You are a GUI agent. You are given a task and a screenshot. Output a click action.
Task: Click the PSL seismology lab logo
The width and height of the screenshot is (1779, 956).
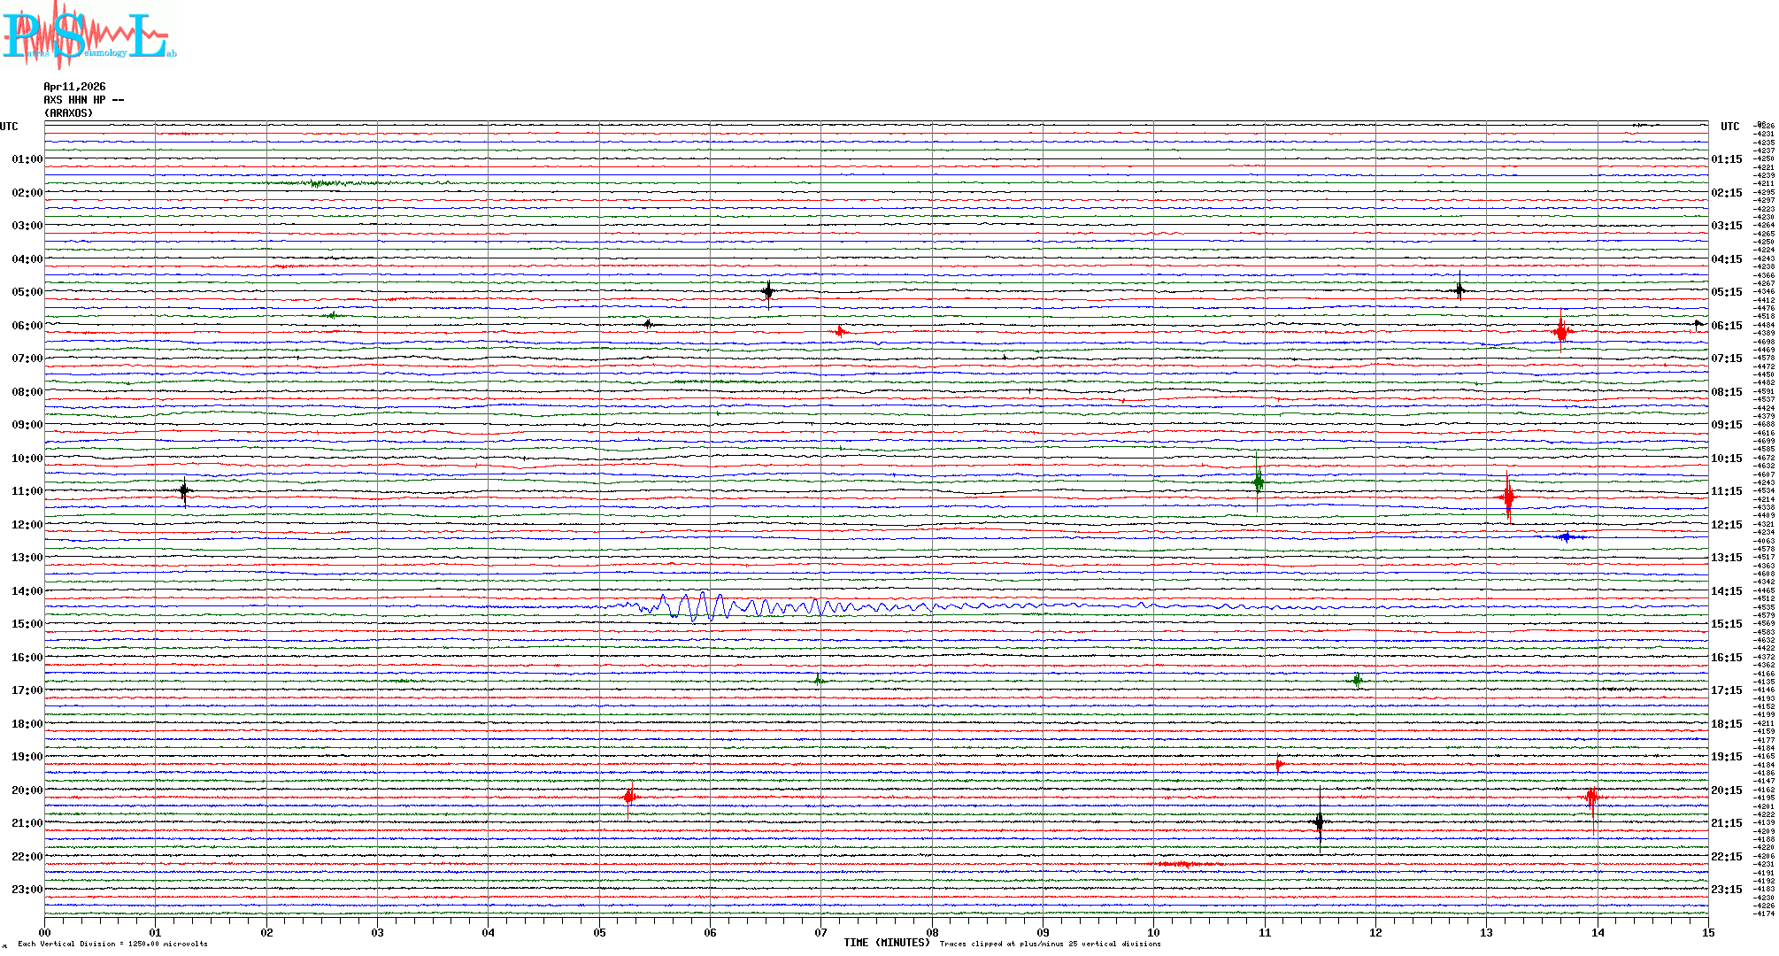tap(89, 35)
